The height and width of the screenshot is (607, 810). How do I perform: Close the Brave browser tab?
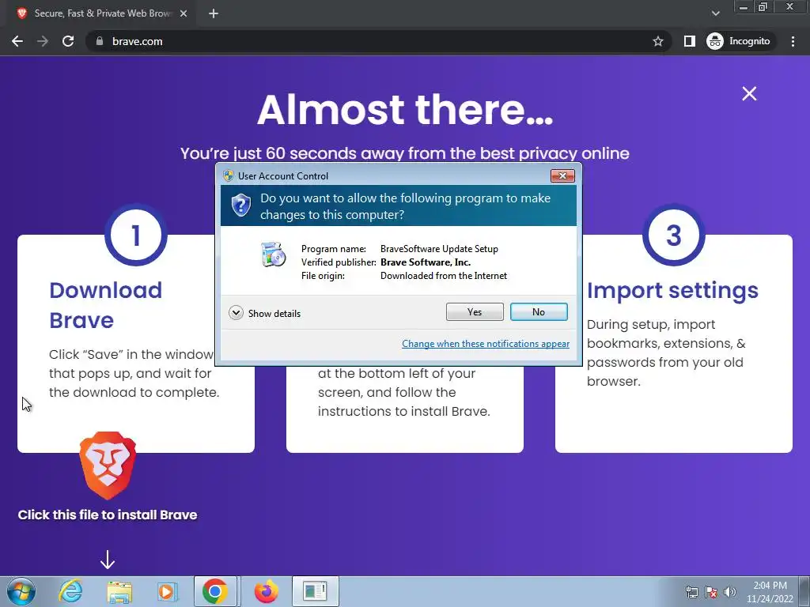click(184, 14)
